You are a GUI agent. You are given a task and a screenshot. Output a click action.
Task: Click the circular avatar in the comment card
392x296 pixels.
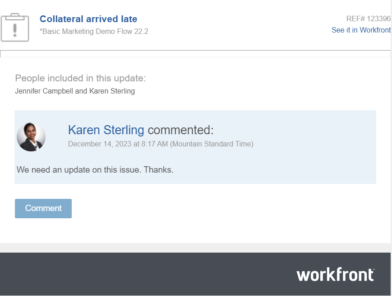coord(31,136)
